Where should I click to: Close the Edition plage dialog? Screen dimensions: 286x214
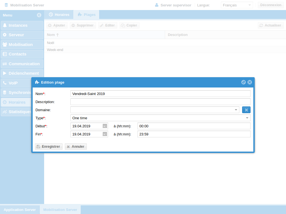click(250, 82)
